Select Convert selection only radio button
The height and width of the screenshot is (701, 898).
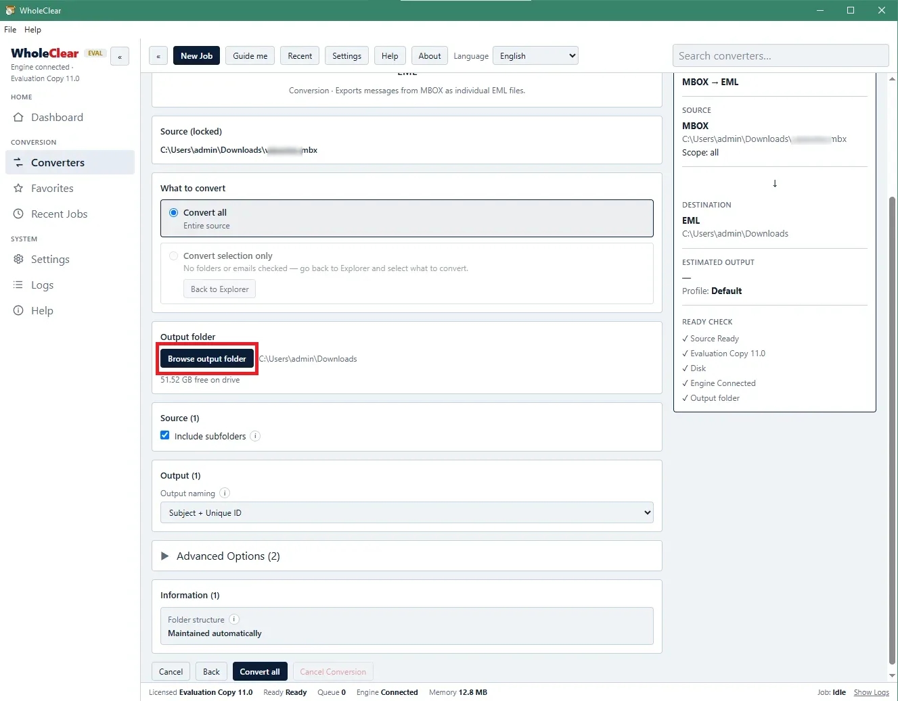(174, 256)
